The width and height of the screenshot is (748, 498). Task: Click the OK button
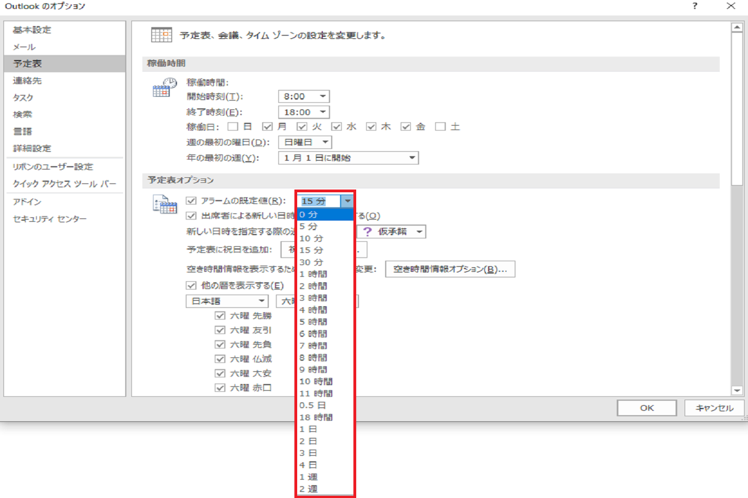tap(646, 407)
